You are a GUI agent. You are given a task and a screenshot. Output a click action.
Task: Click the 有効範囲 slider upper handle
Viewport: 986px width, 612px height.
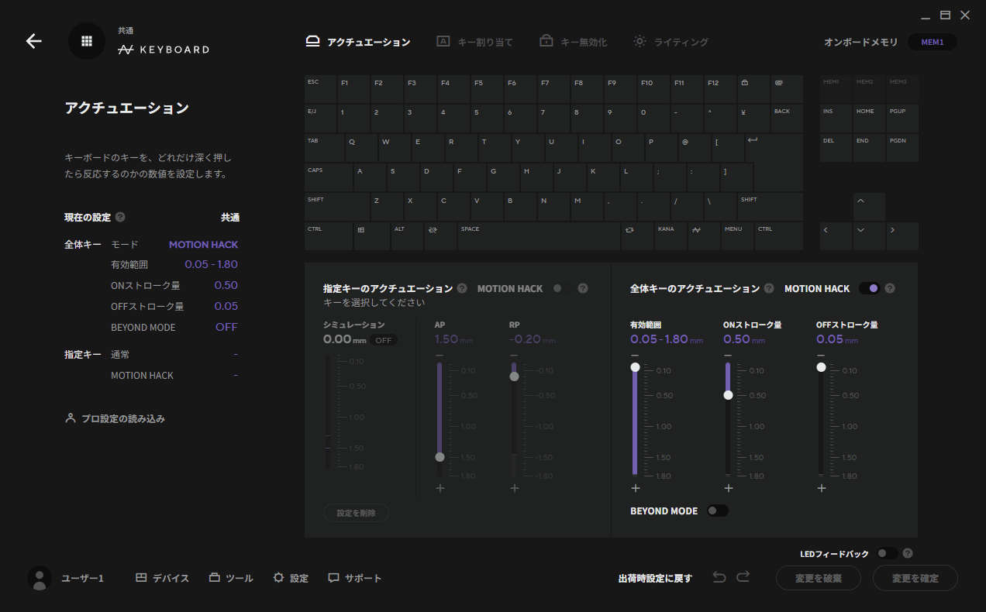[x=635, y=367]
